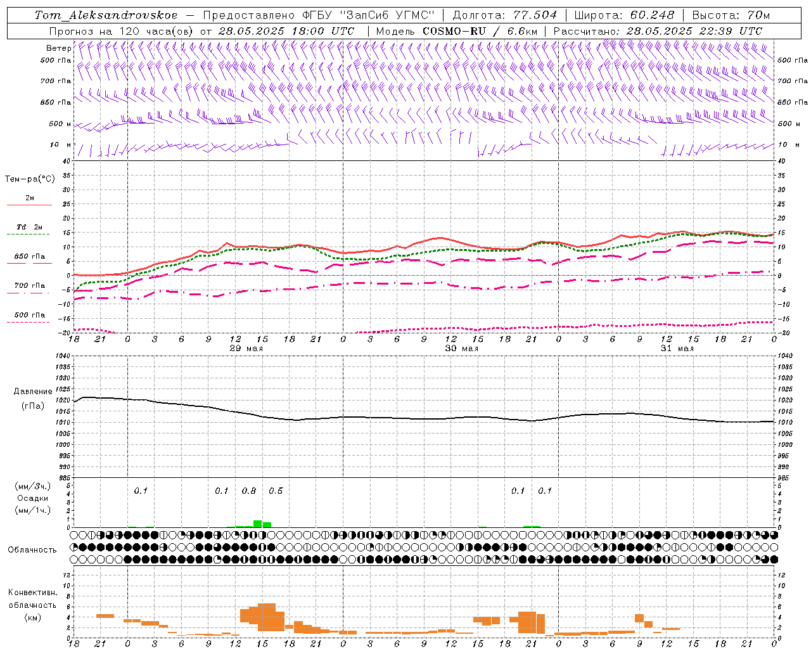Click the 30 мая date label
The height and width of the screenshot is (649, 811).
point(461,349)
